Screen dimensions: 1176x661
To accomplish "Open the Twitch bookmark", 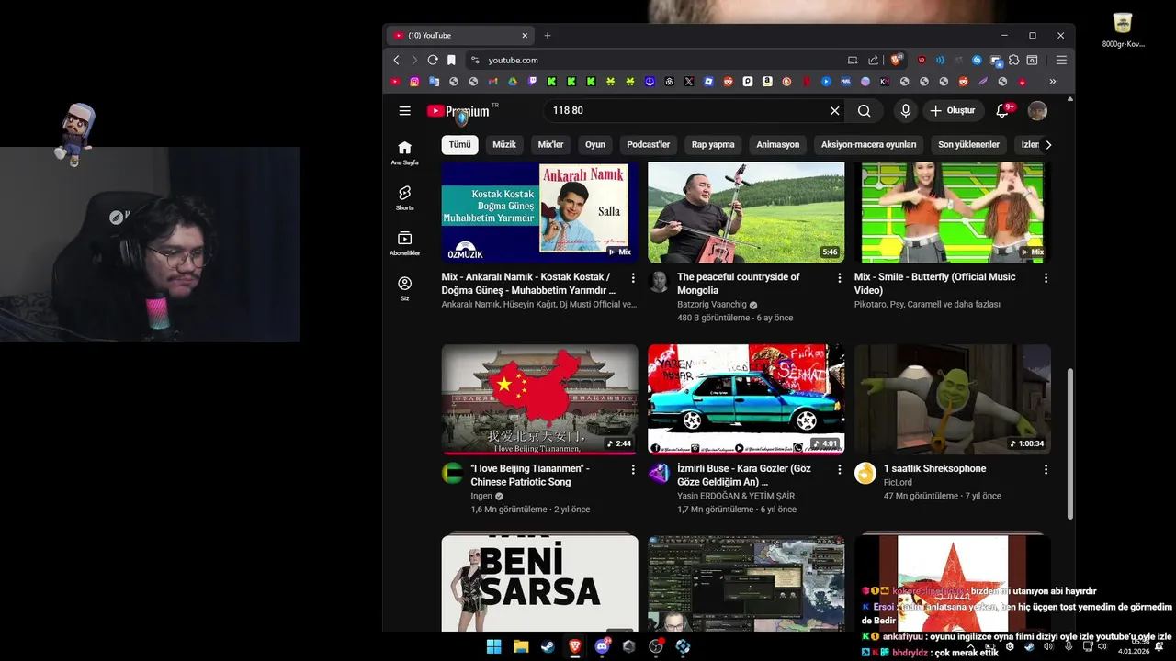I will 532,82.
